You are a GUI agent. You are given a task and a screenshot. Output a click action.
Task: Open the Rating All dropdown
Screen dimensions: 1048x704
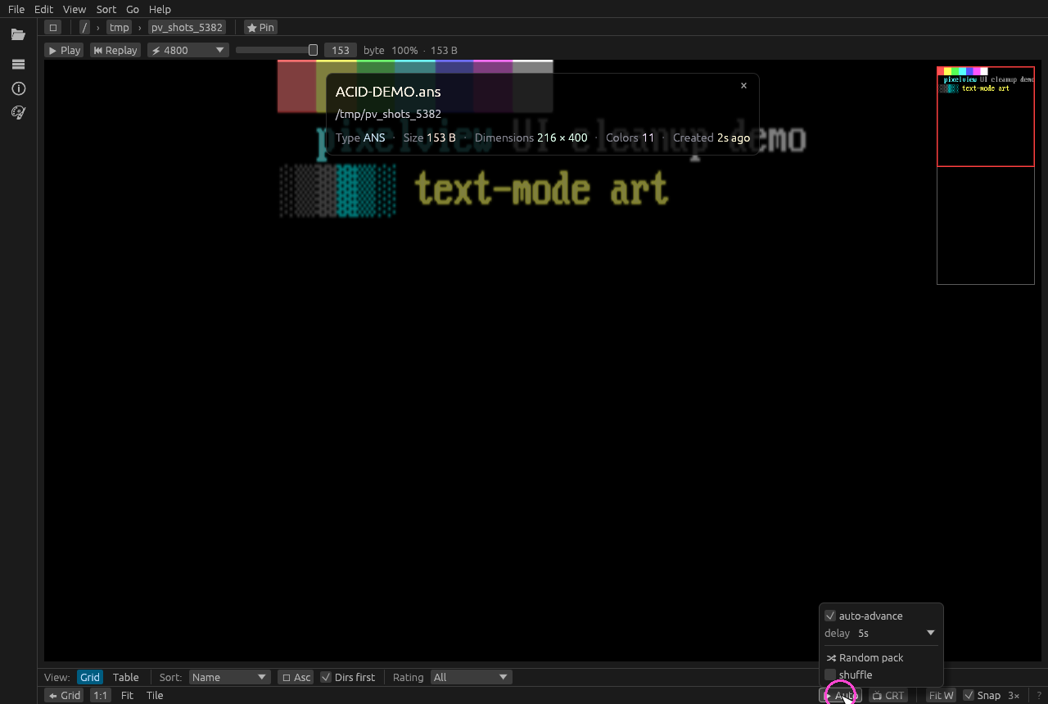coord(471,678)
